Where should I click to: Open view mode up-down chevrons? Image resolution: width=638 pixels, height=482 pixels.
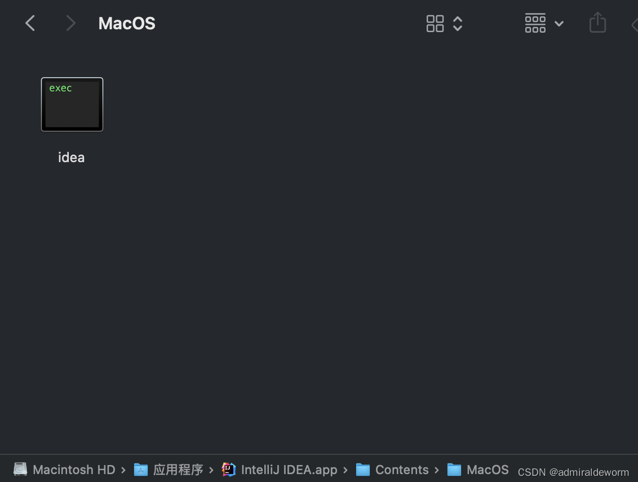(x=458, y=24)
